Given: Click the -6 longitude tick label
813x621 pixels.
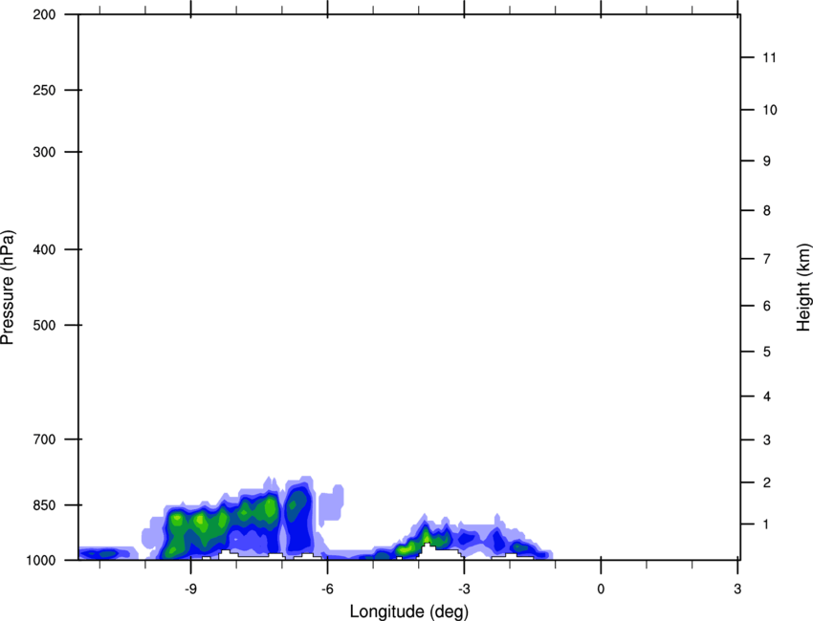Looking at the screenshot, I should 327,589.
